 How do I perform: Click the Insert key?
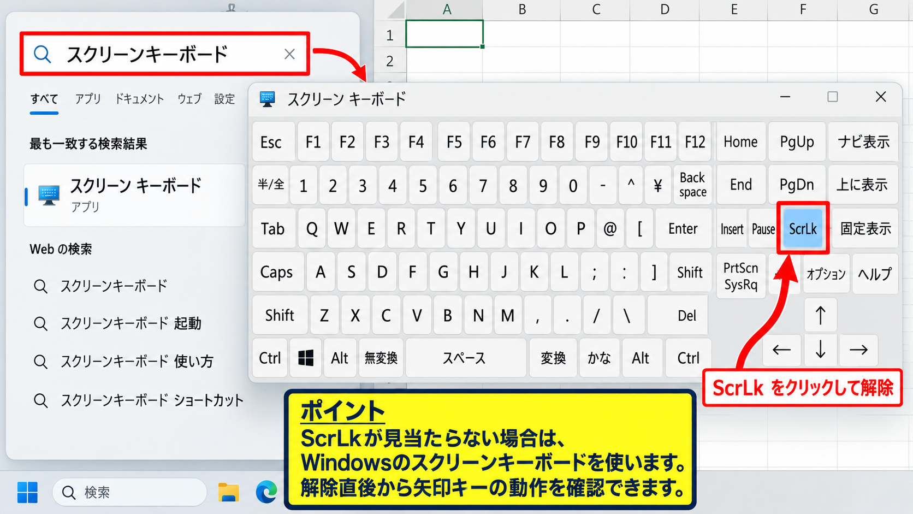[x=732, y=229]
